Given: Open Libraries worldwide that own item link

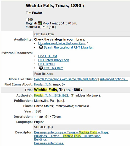Looking at the screenshot, I should (x=62, y=43).
